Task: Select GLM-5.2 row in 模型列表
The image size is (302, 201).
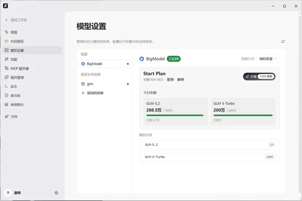Action: coord(209,145)
